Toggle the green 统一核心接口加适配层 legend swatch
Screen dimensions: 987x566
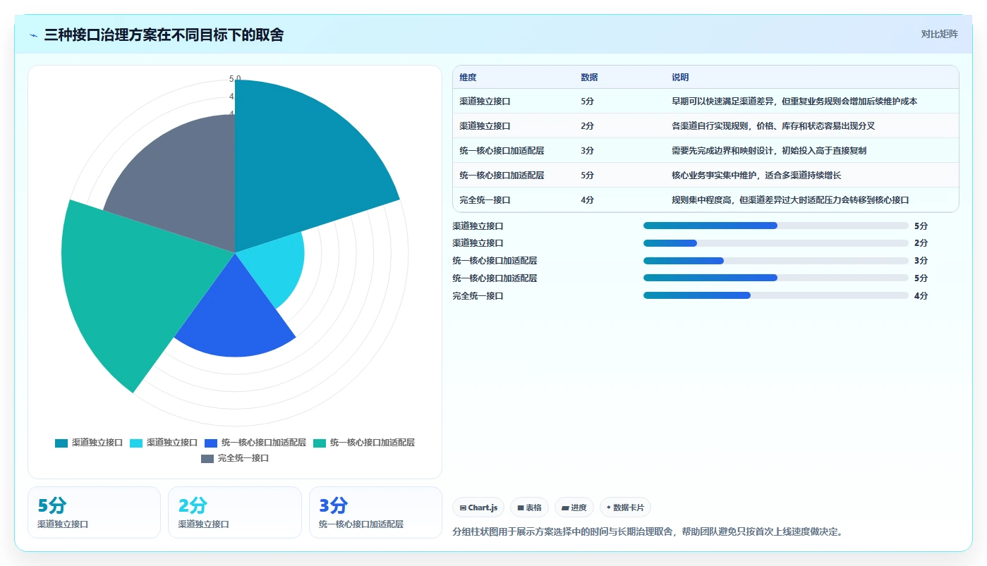pos(320,443)
